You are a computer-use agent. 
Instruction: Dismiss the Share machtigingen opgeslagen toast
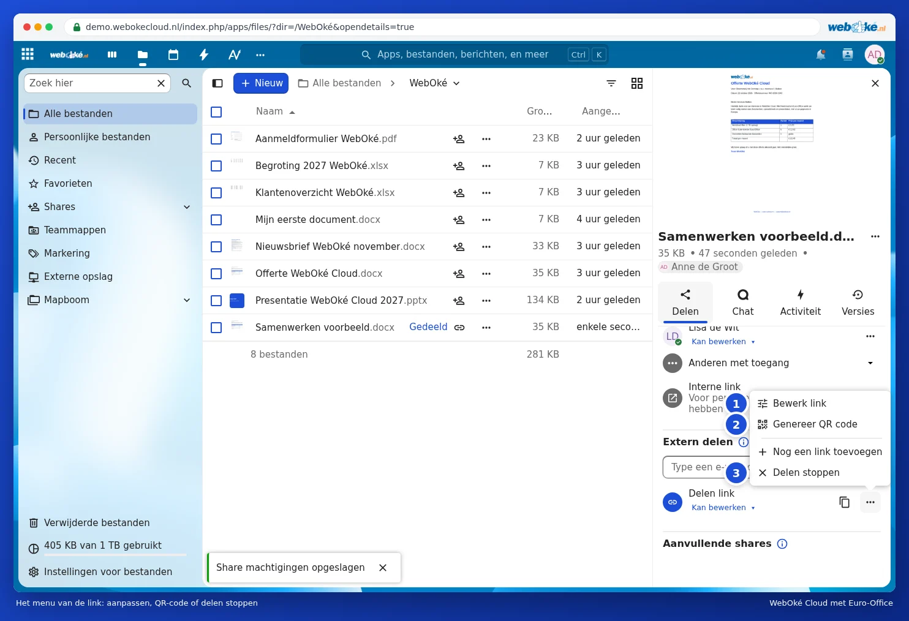click(383, 568)
